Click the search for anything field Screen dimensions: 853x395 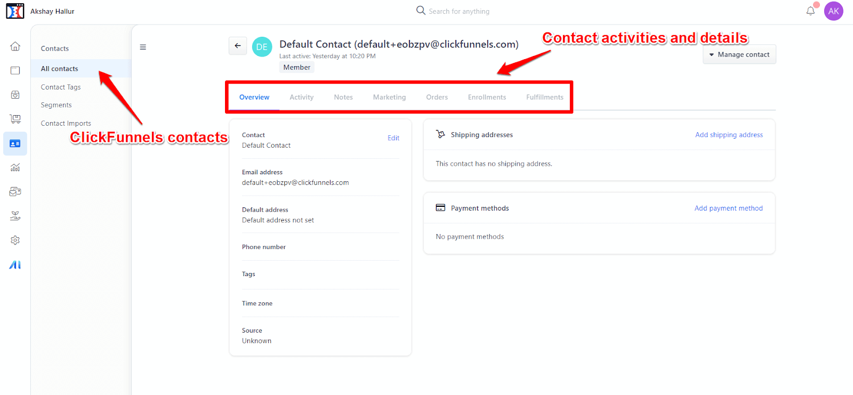pyautogui.click(x=458, y=11)
